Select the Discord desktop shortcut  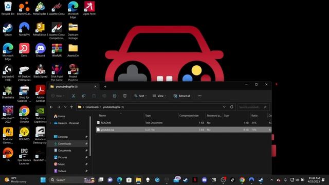pos(41,50)
